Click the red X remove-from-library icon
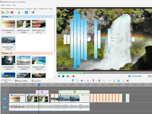 coord(12,12)
